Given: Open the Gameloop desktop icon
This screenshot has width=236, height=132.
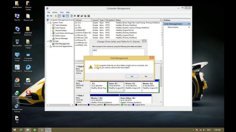Looking at the screenshot, I should coord(28,69).
